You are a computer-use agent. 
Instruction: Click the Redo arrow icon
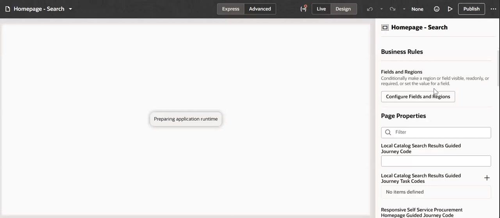coord(393,9)
